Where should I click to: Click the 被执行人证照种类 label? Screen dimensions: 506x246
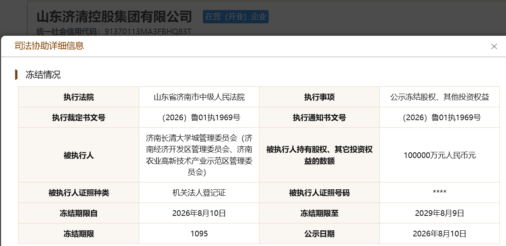coord(79,193)
